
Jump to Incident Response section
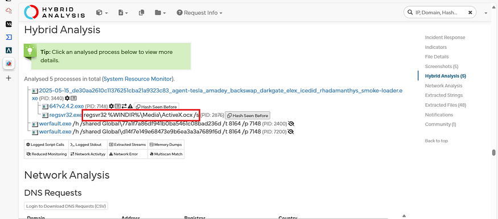(445, 37)
